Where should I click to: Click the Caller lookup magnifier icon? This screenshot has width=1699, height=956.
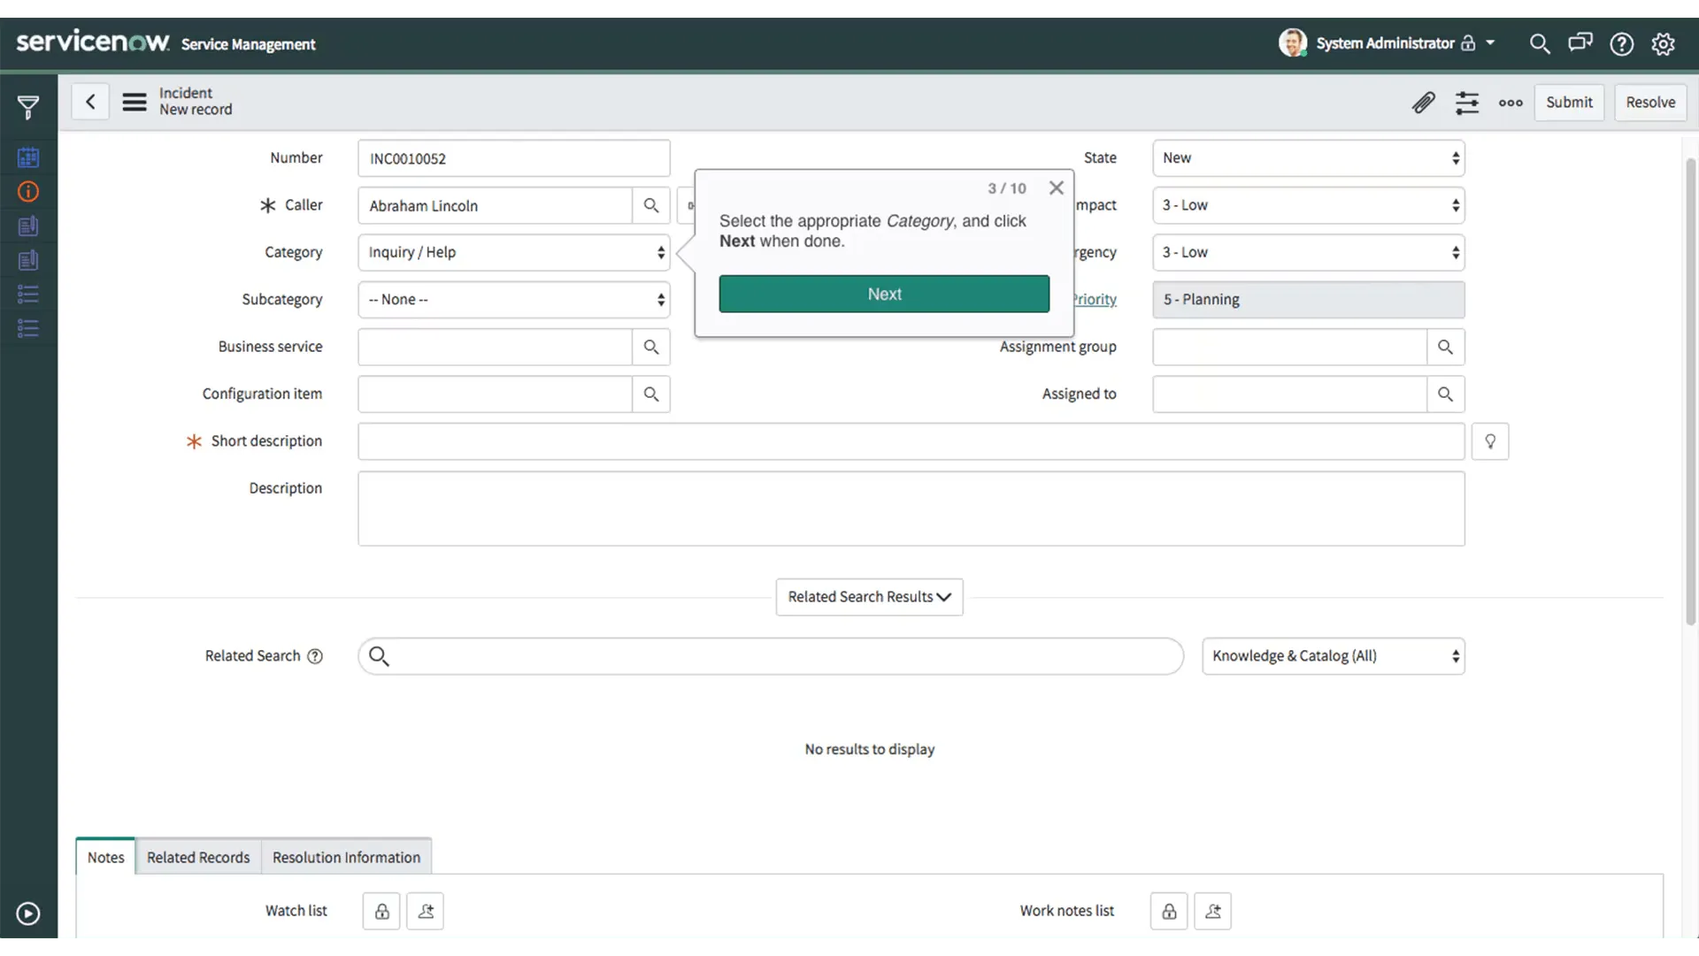651,205
